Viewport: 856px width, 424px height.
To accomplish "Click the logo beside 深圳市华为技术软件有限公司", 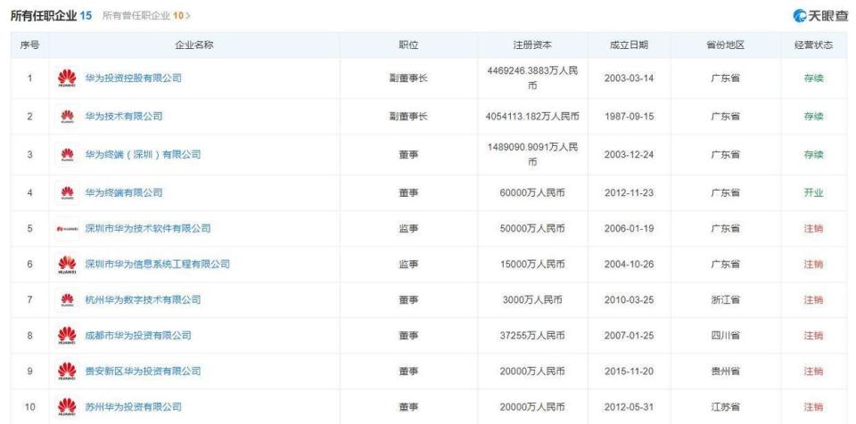I will (67, 229).
